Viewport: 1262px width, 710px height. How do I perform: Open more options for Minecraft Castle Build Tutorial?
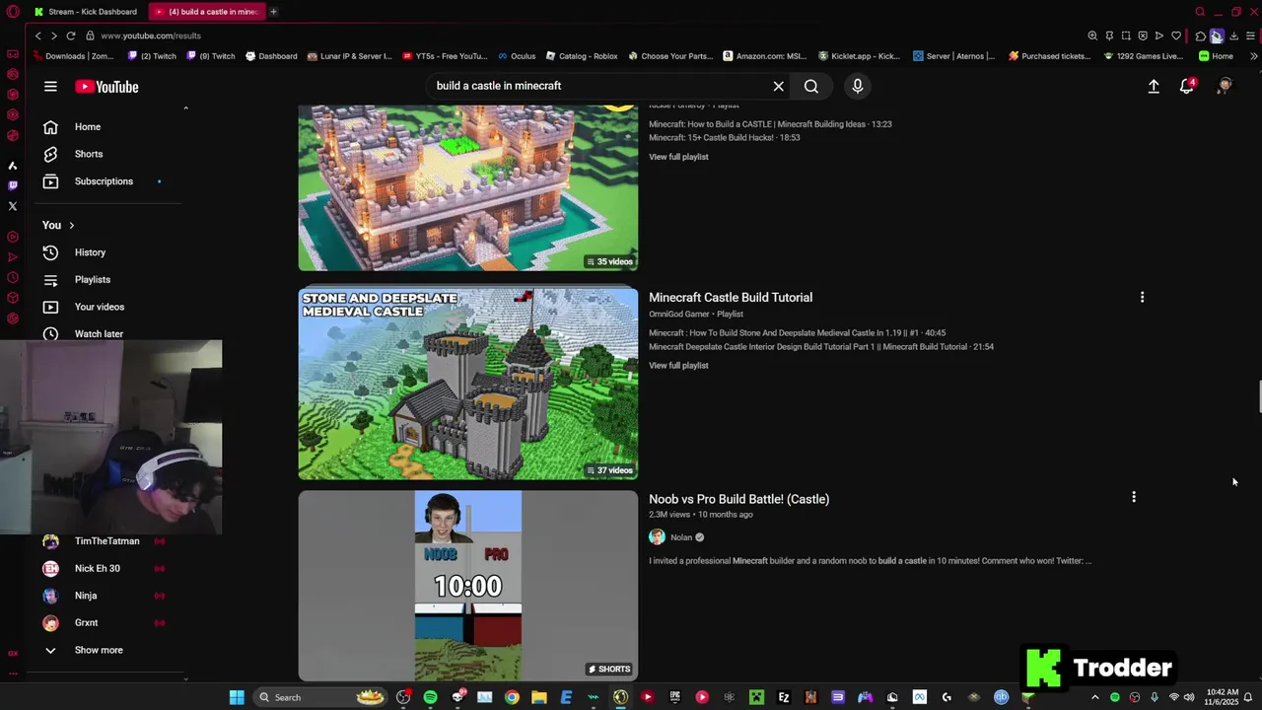[x=1142, y=297]
